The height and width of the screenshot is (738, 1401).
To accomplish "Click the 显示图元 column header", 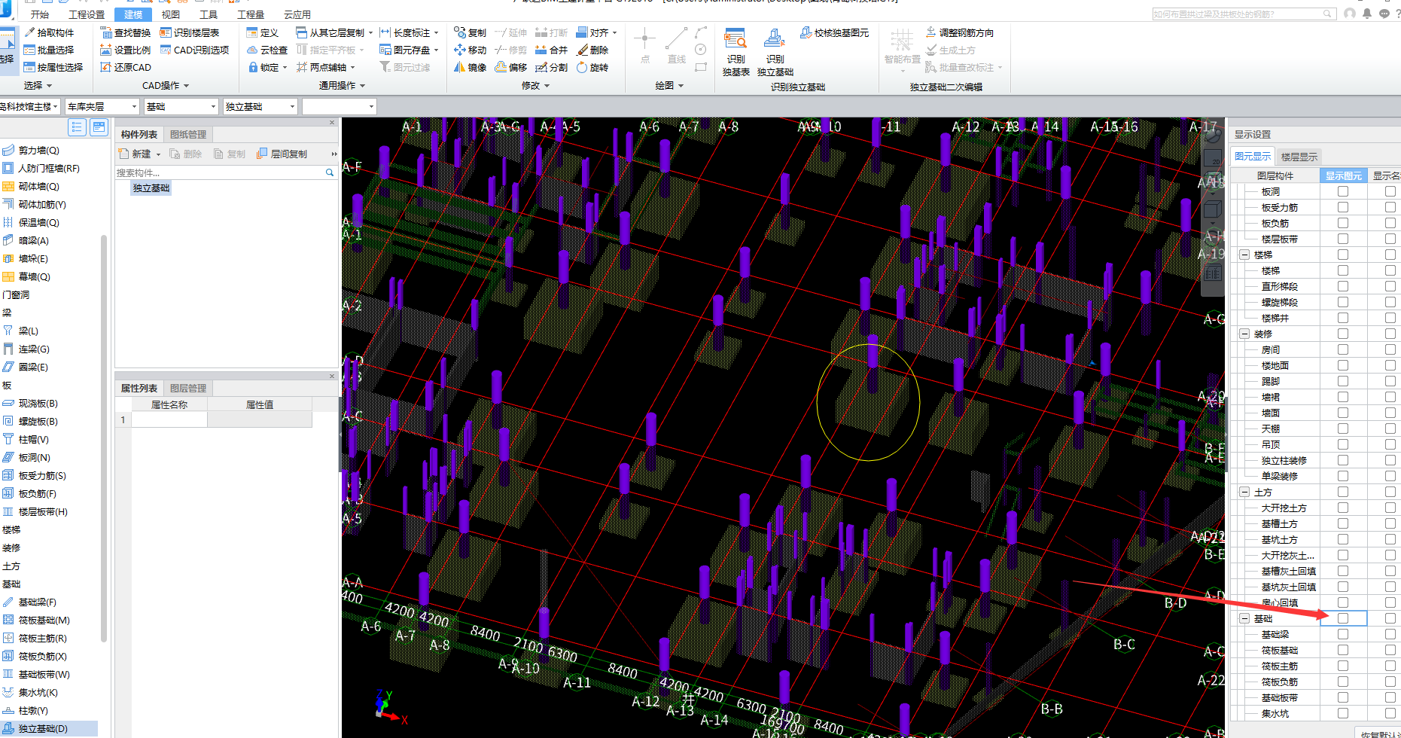I will pyautogui.click(x=1344, y=175).
